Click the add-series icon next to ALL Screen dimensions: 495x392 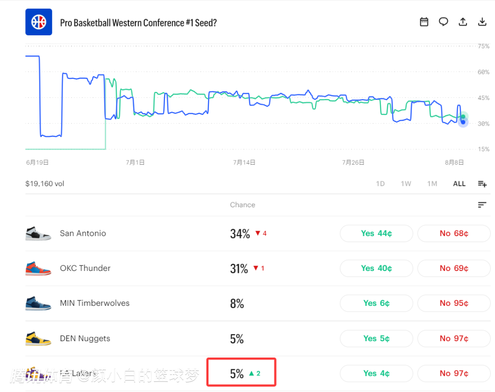point(482,183)
